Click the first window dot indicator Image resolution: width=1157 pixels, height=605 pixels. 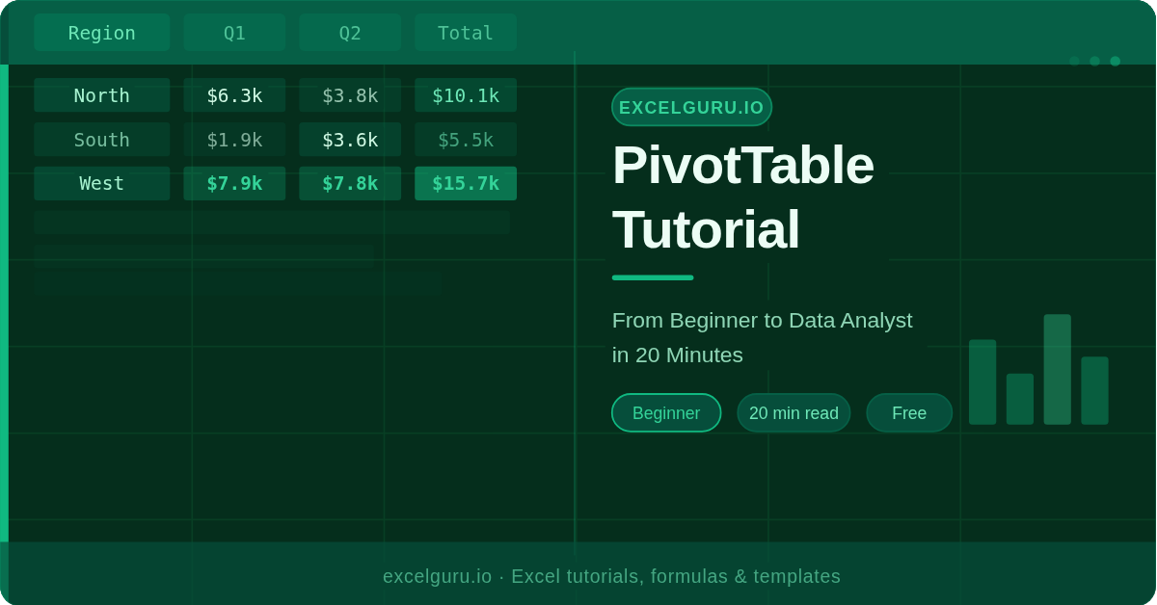[1075, 61]
